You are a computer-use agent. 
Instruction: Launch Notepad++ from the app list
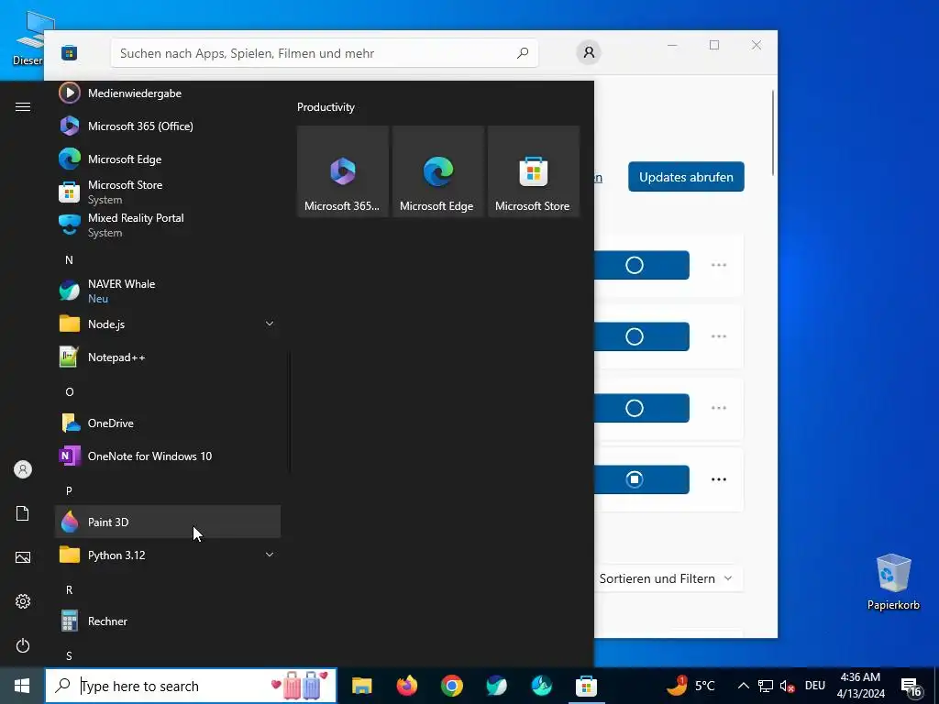click(x=167, y=357)
